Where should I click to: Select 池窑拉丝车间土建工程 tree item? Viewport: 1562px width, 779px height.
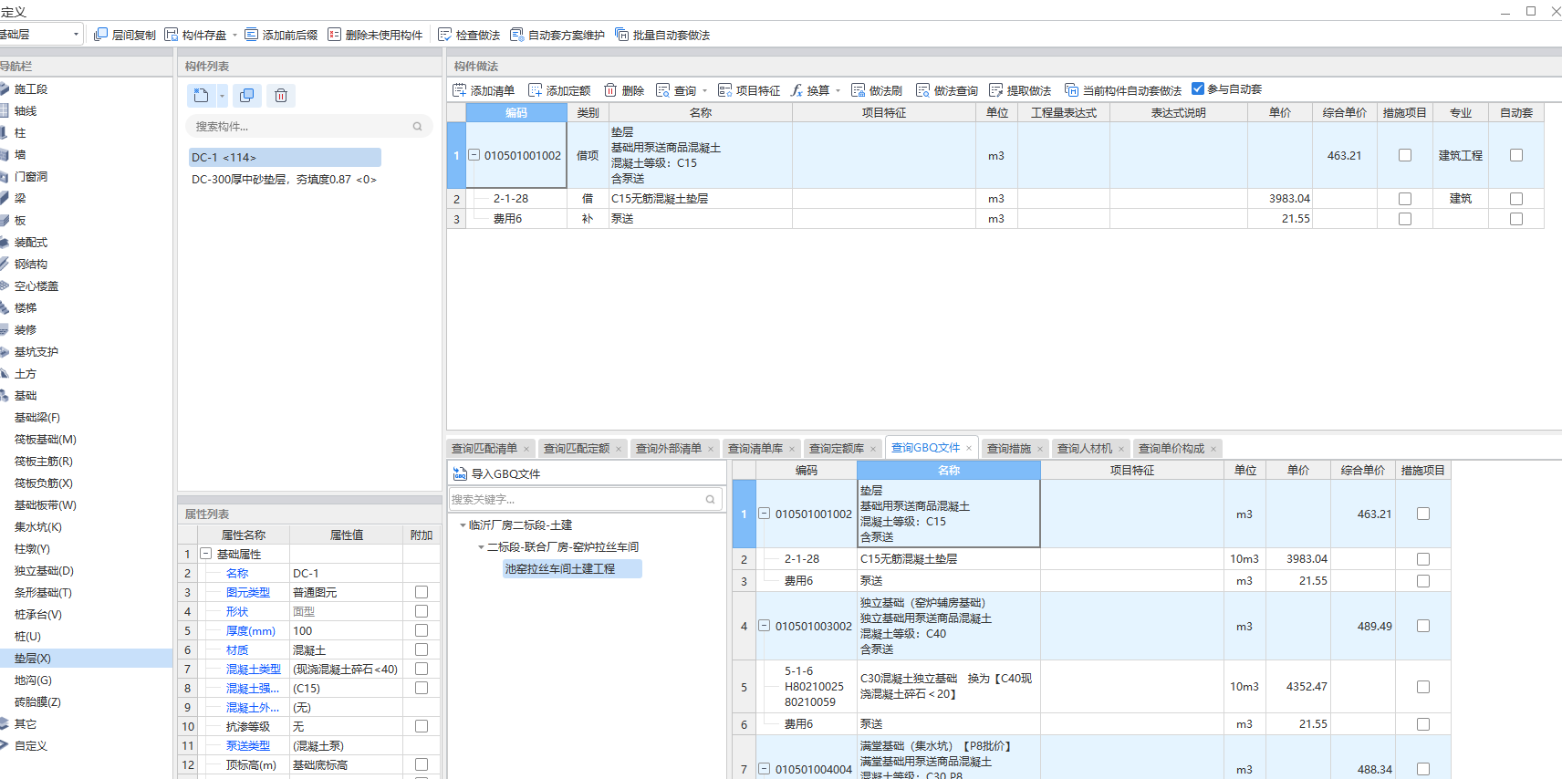pyautogui.click(x=572, y=568)
